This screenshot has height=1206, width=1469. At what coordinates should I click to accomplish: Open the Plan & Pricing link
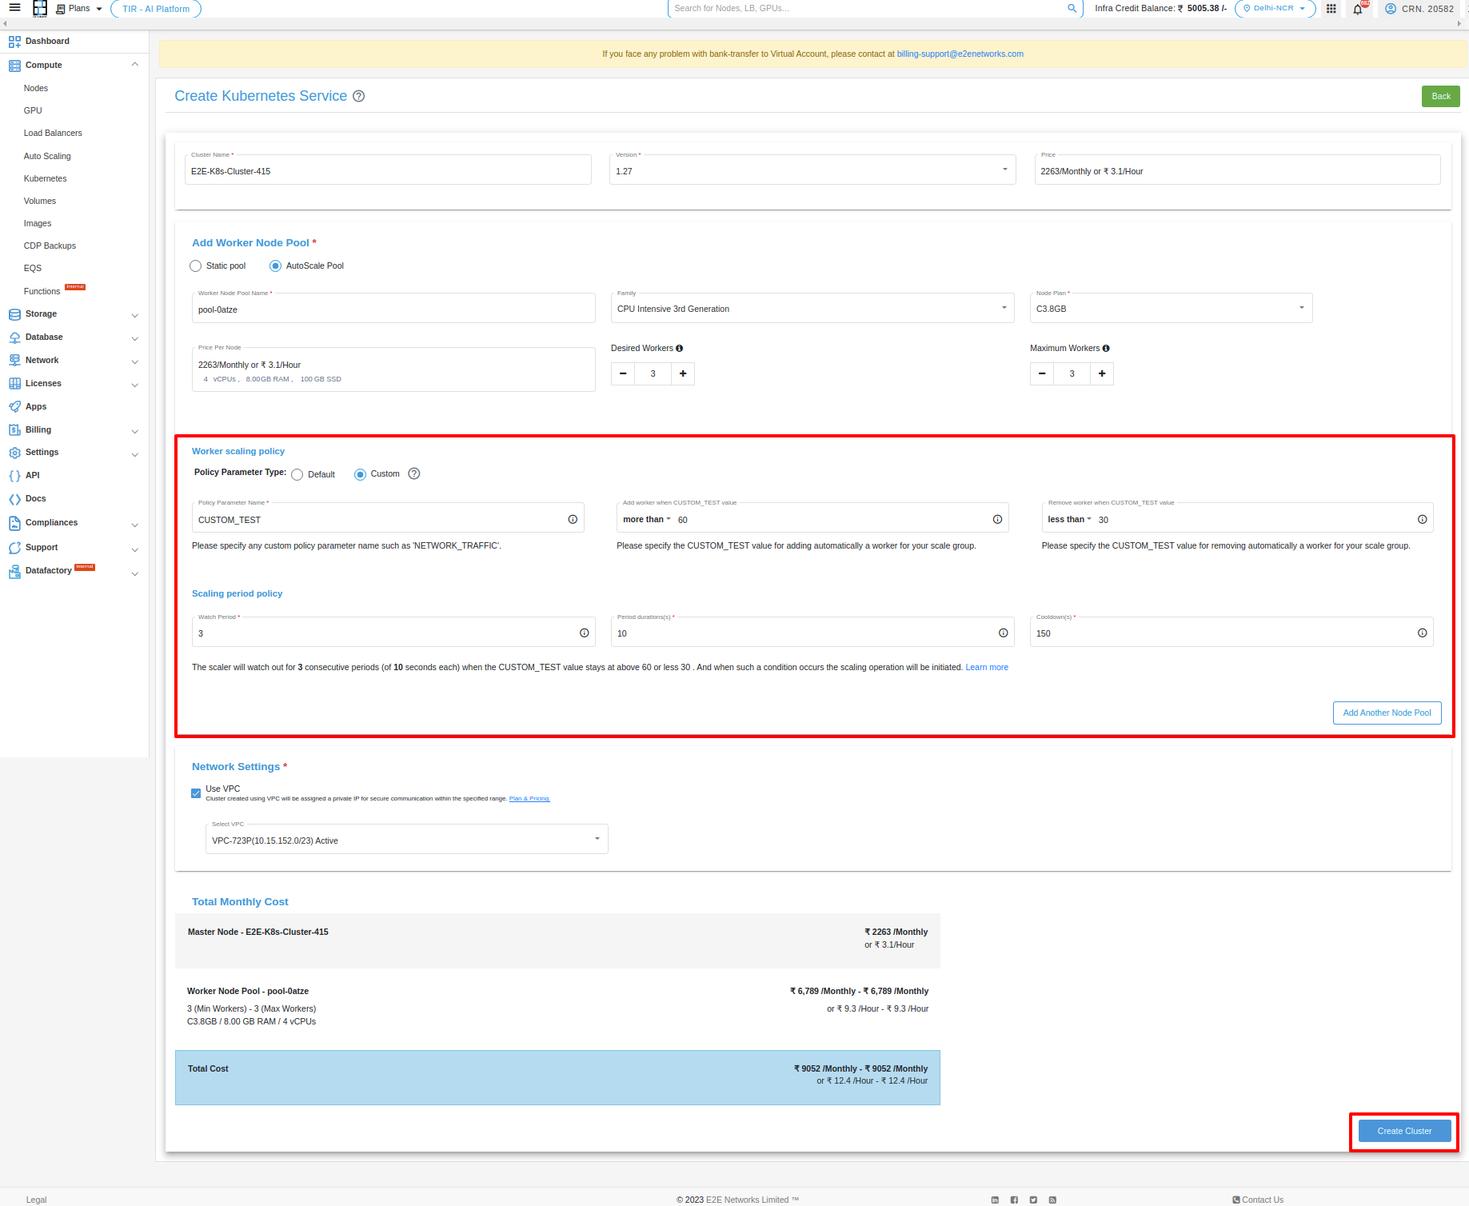point(529,798)
